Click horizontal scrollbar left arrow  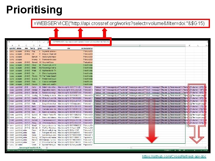(x=131, y=148)
